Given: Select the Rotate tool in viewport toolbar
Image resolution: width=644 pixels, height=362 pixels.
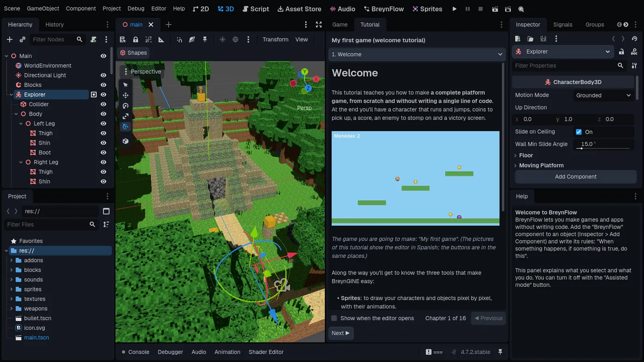Looking at the screenshot, I should coord(126,106).
